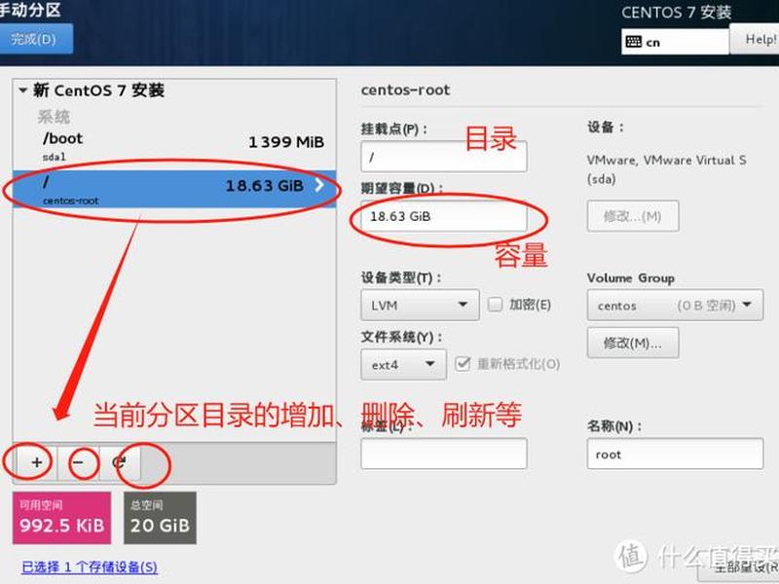
Task: Click the 名称(N) field containing root
Action: 675,454
